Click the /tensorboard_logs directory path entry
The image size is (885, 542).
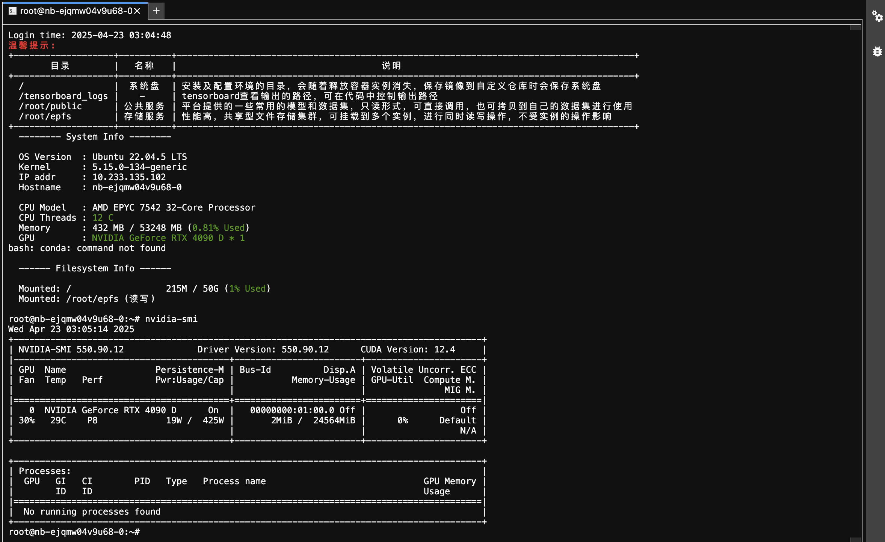tap(63, 96)
